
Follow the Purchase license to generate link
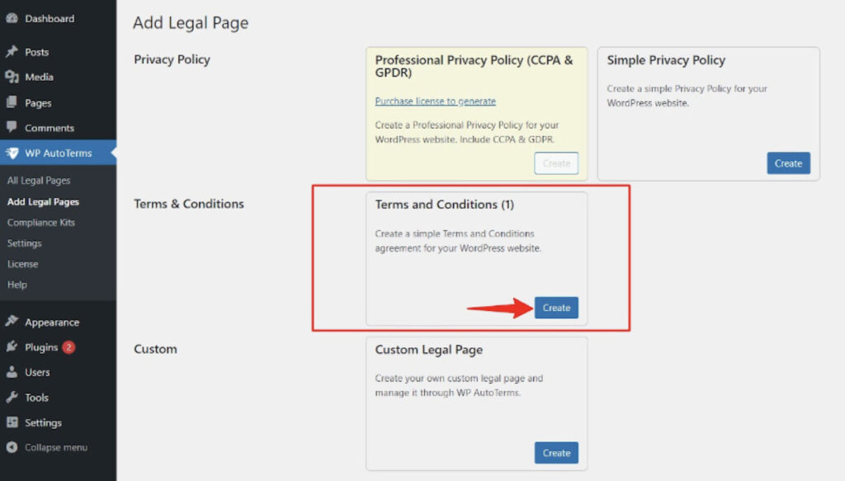tap(436, 101)
